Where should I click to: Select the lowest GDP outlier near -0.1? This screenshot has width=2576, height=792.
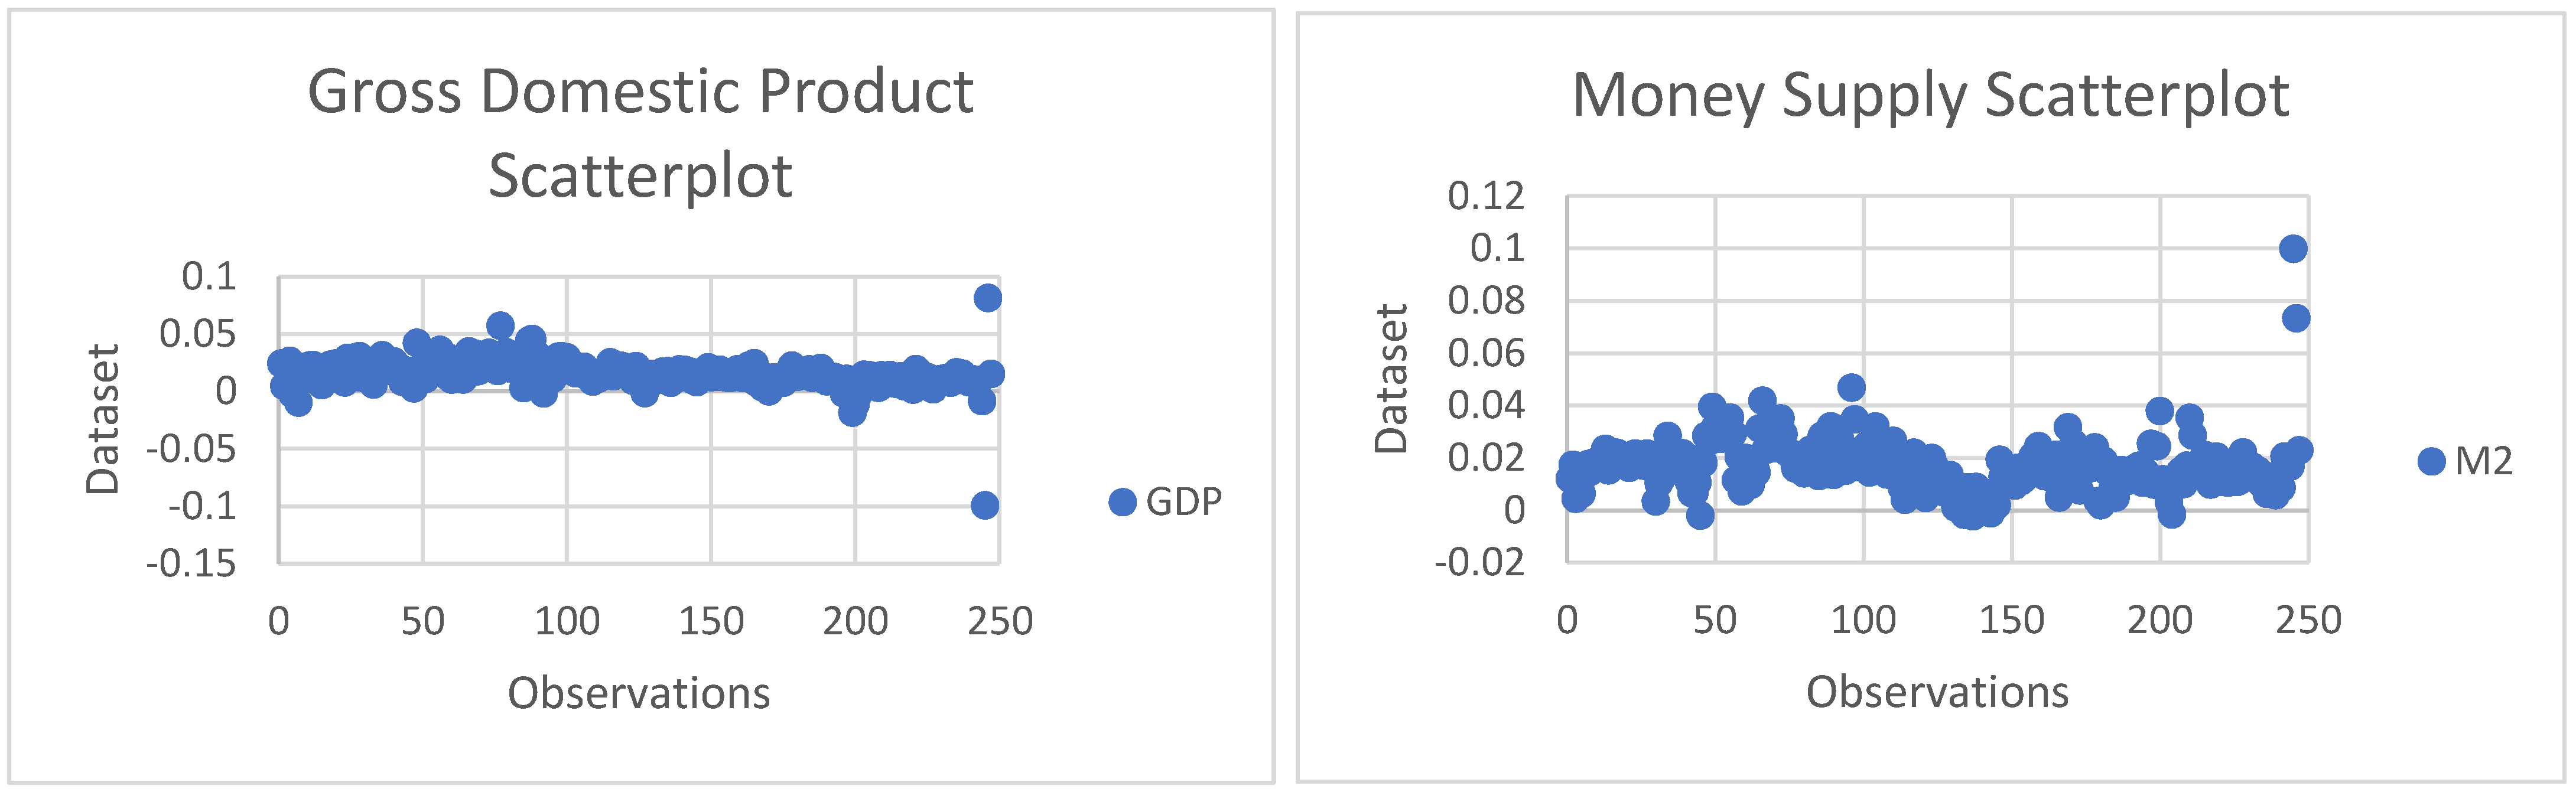pyautogui.click(x=984, y=505)
